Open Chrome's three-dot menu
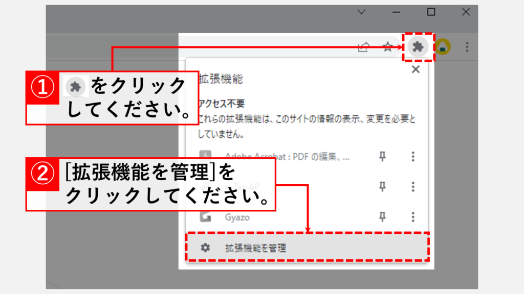Viewport: 524px width, 294px height. click(x=467, y=46)
